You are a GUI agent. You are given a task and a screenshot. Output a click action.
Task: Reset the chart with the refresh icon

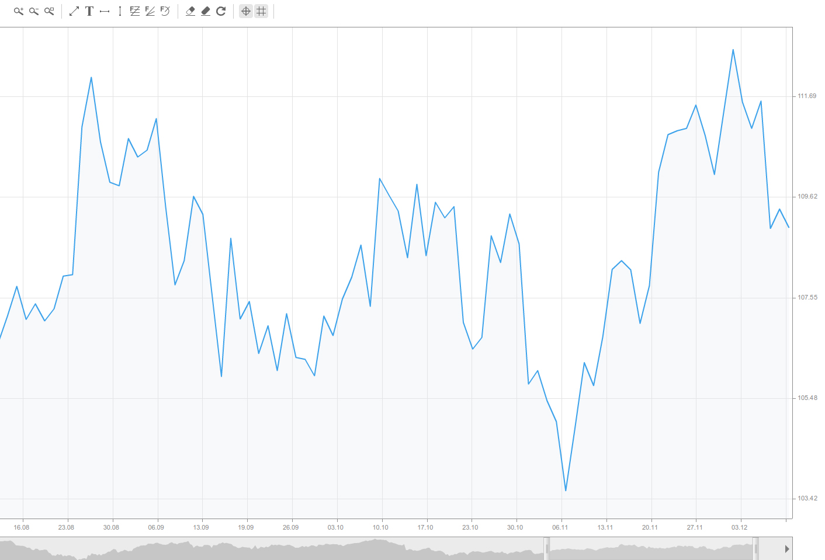coord(221,11)
